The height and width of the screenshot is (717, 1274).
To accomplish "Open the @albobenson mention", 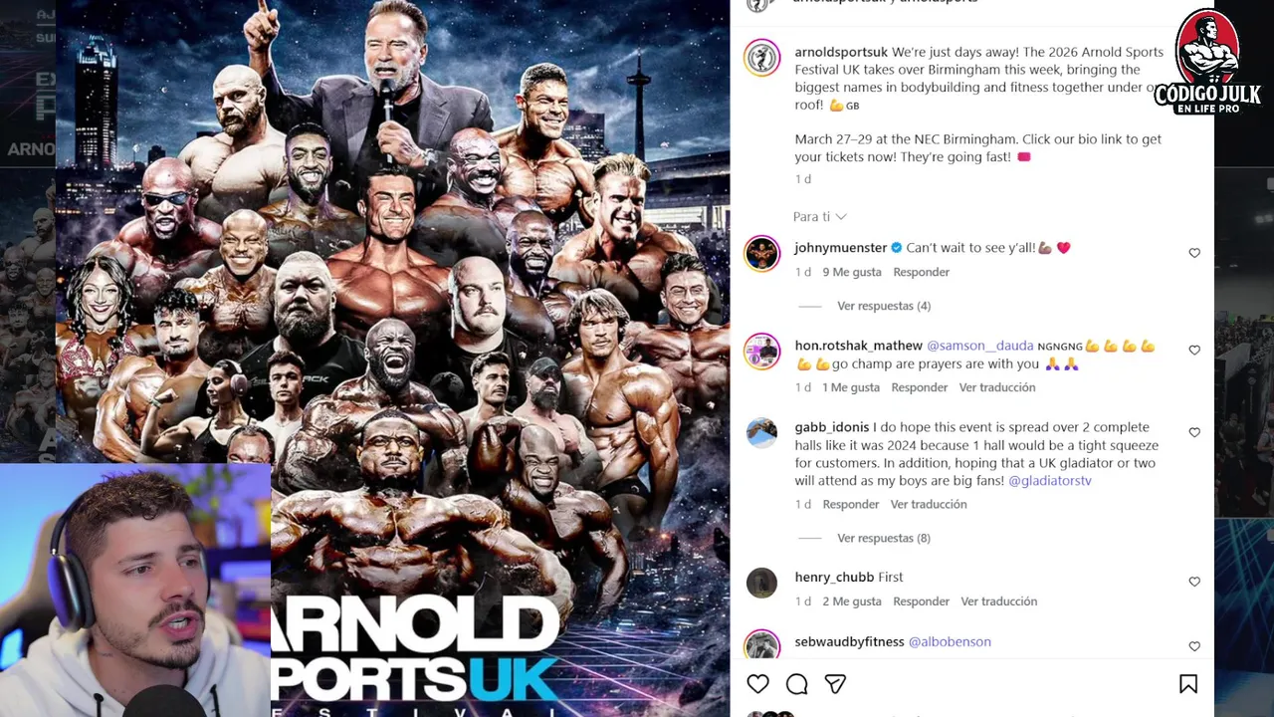I will [950, 642].
